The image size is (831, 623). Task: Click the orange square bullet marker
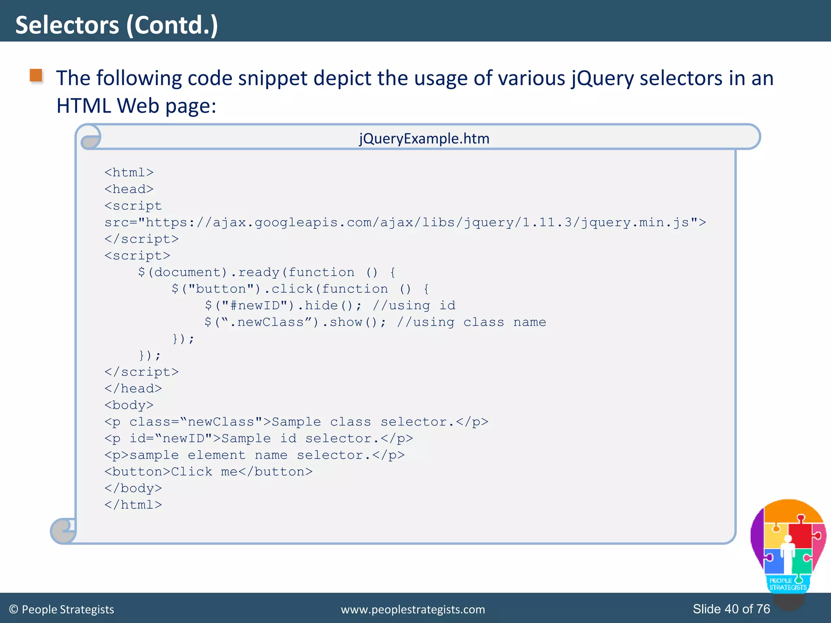point(36,75)
